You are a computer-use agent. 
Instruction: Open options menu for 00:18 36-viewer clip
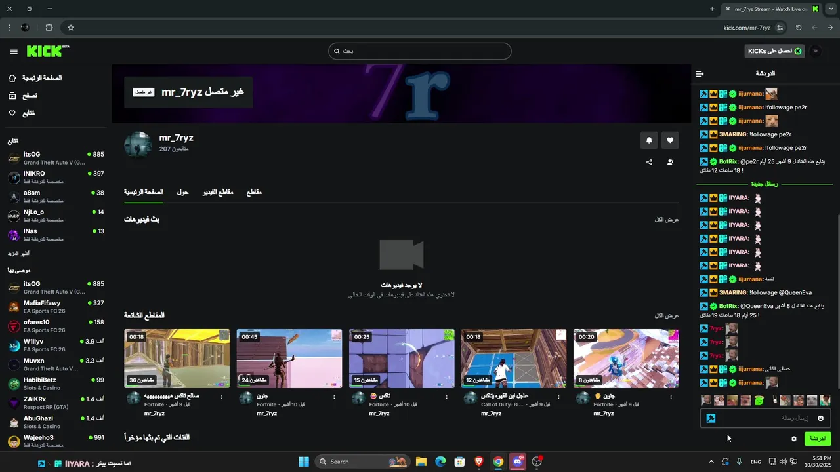pyautogui.click(x=222, y=397)
